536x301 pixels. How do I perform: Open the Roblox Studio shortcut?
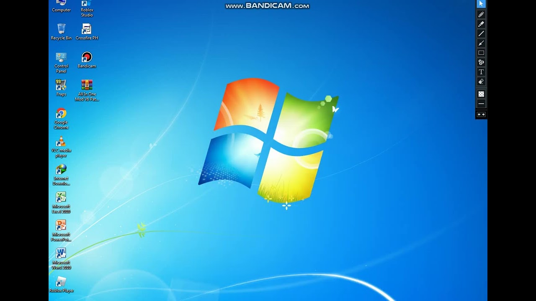point(87,8)
